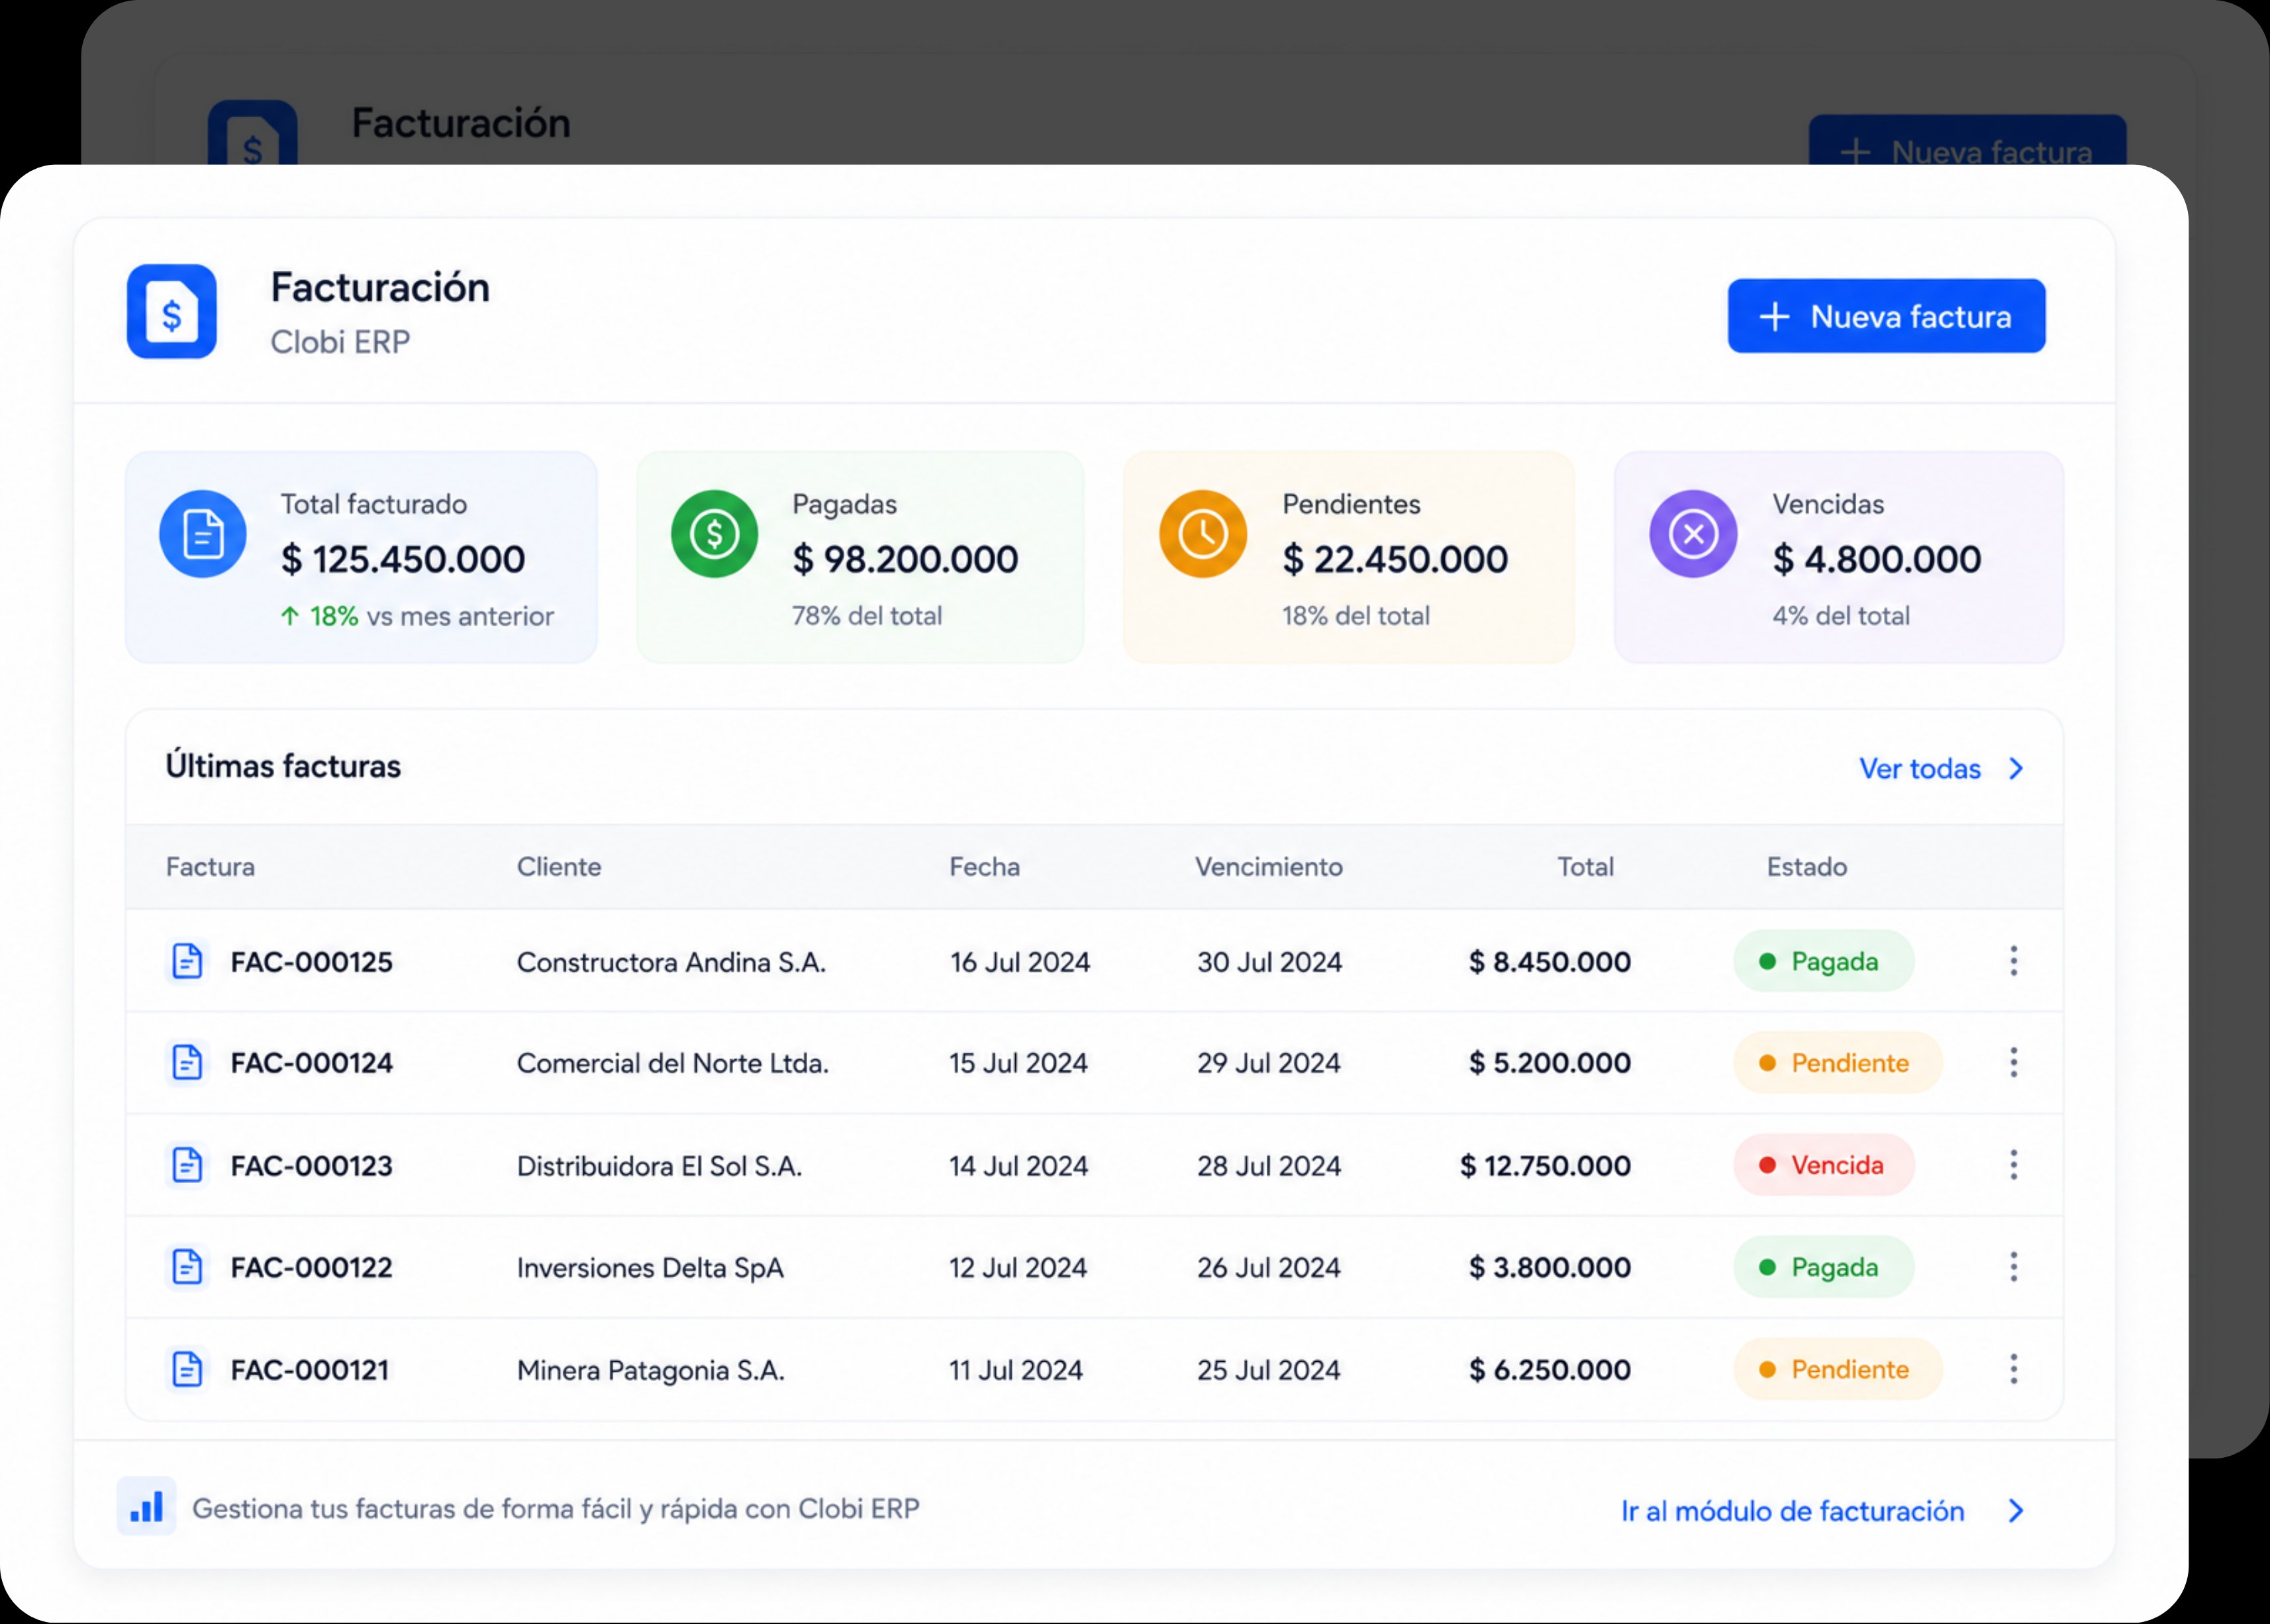
Task: Select invoice FAC-000122 number
Action: click(311, 1268)
